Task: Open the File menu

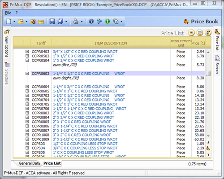Action: tap(8, 13)
